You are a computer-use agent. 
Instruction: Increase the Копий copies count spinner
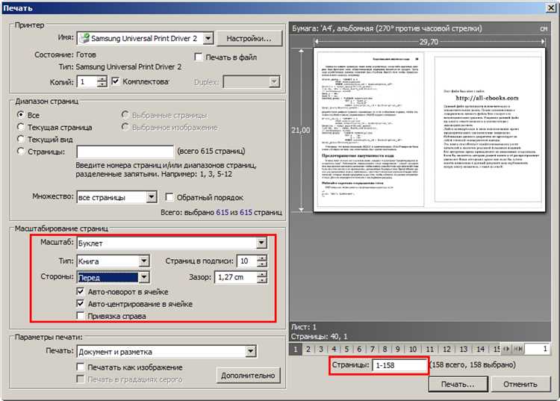pyautogui.click(x=102, y=79)
